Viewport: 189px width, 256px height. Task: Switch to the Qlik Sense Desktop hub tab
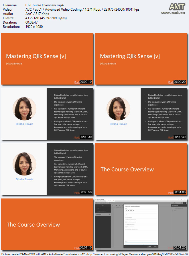pyautogui.click(x=101, y=201)
